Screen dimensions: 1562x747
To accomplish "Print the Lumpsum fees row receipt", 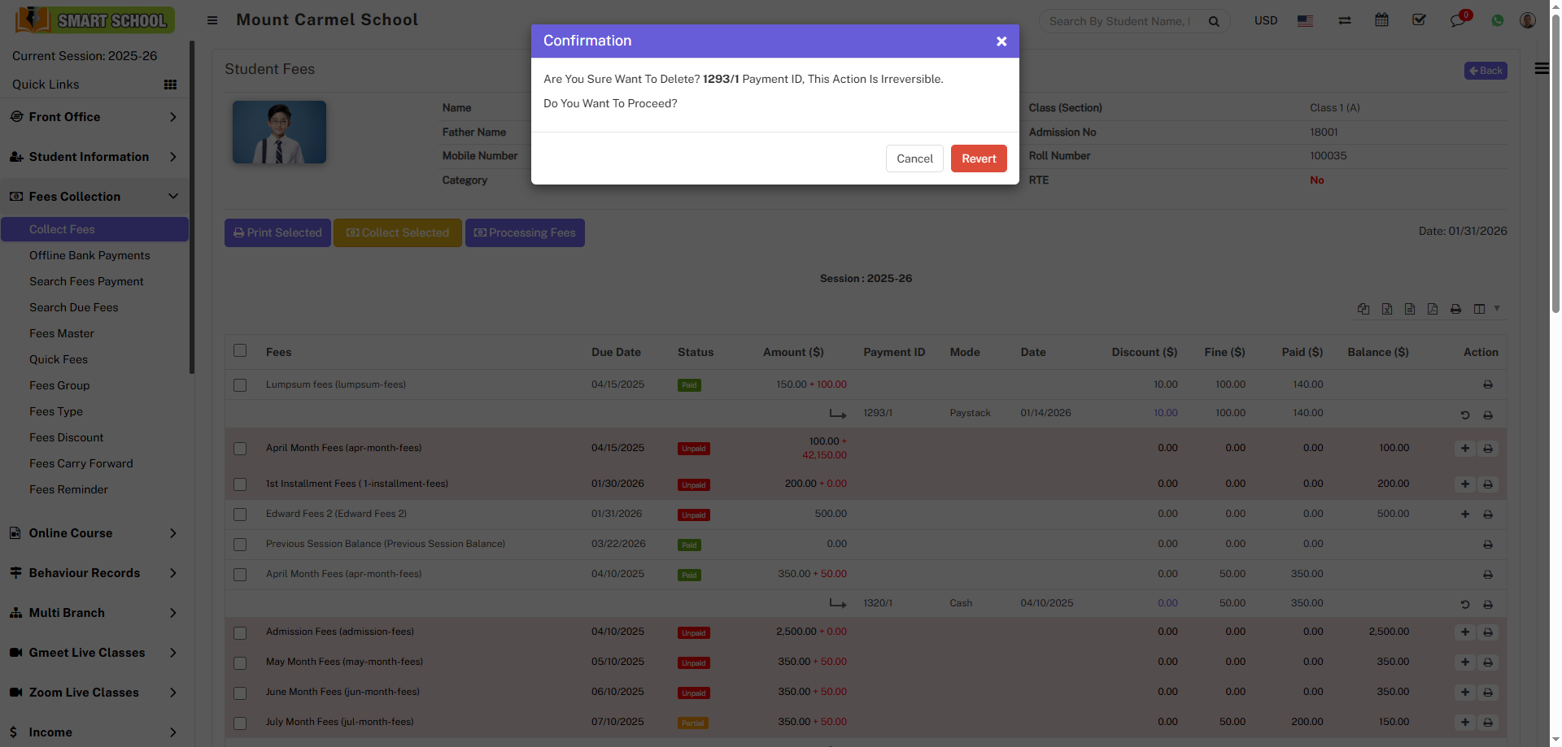I will [x=1487, y=385].
